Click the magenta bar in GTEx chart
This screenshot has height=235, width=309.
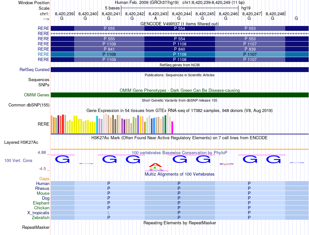tap(172, 128)
